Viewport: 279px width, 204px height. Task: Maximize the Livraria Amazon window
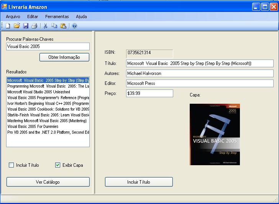tap(265, 7)
